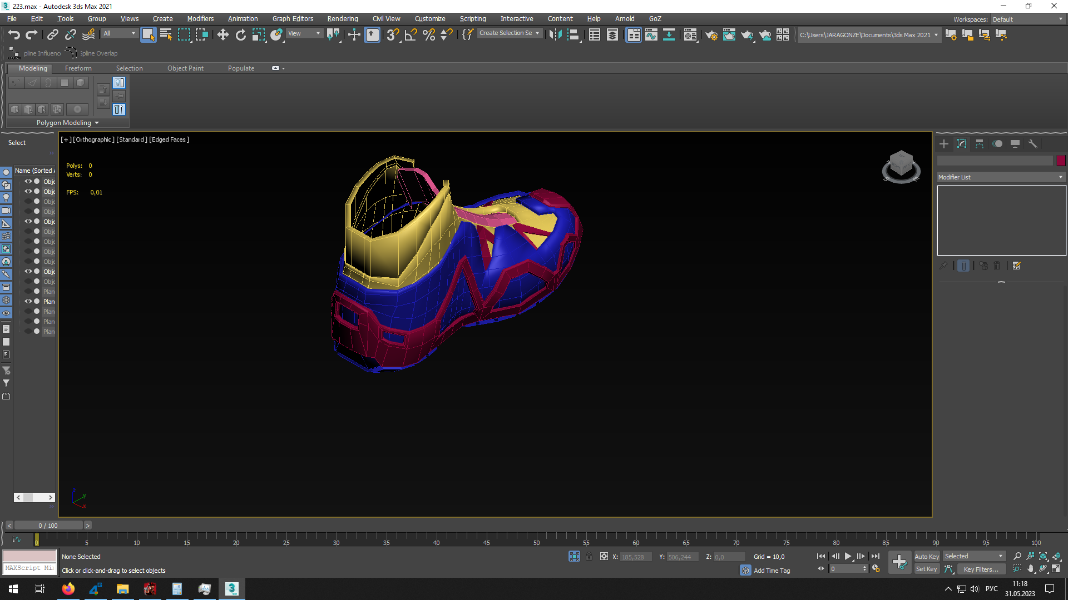Click the Key Filters button

(x=981, y=569)
